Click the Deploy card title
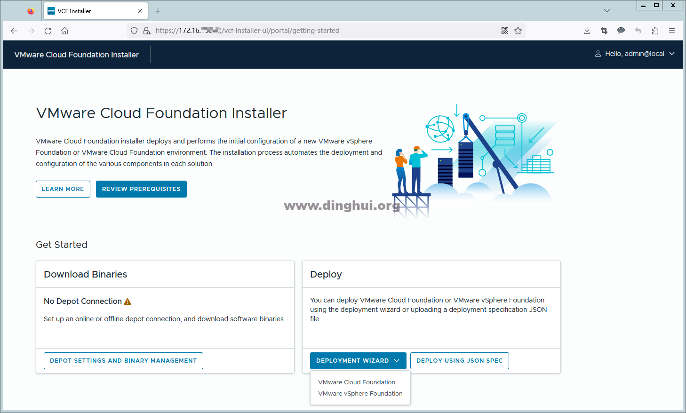 (326, 274)
